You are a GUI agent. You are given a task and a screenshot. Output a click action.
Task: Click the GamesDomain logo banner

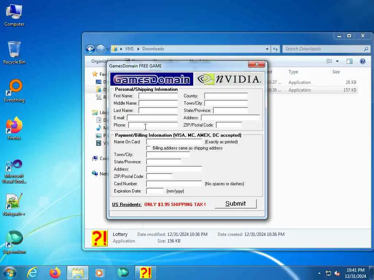point(152,79)
